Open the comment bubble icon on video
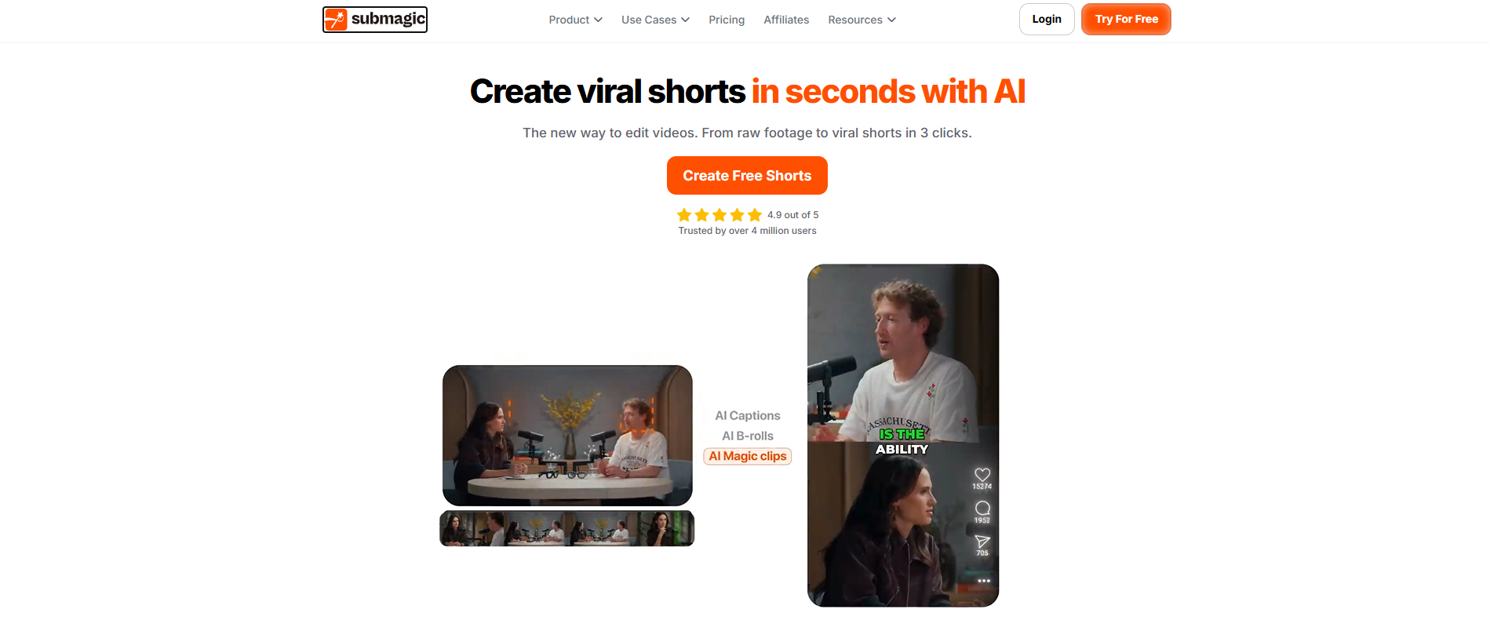The image size is (1490, 624). [982, 508]
